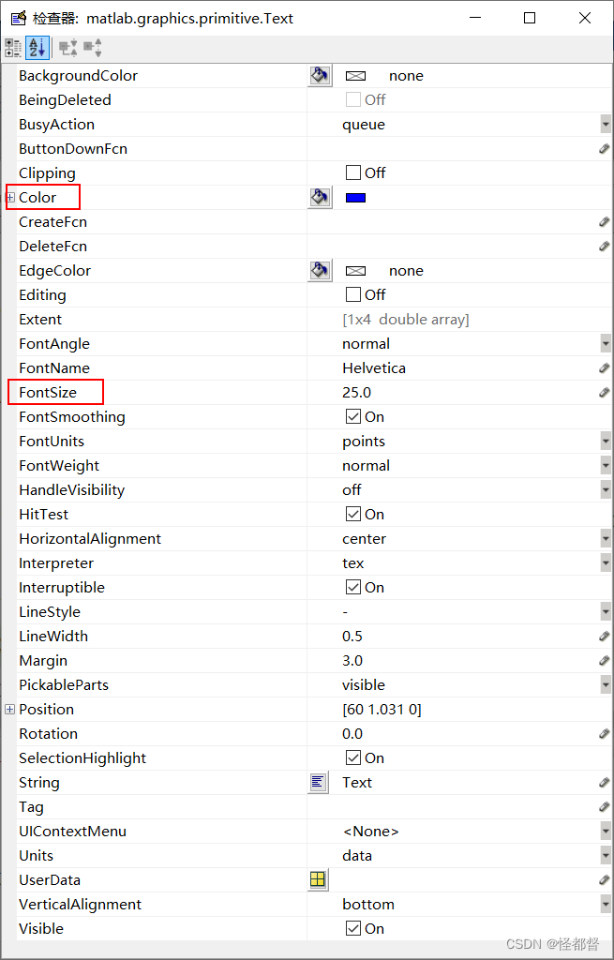Edit Tag with pencil icon

click(605, 807)
